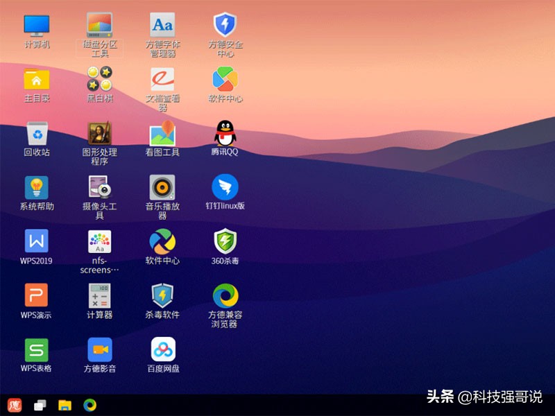
Task: Launch 方德兼容浏览器 browser icon
Action: (x=225, y=296)
